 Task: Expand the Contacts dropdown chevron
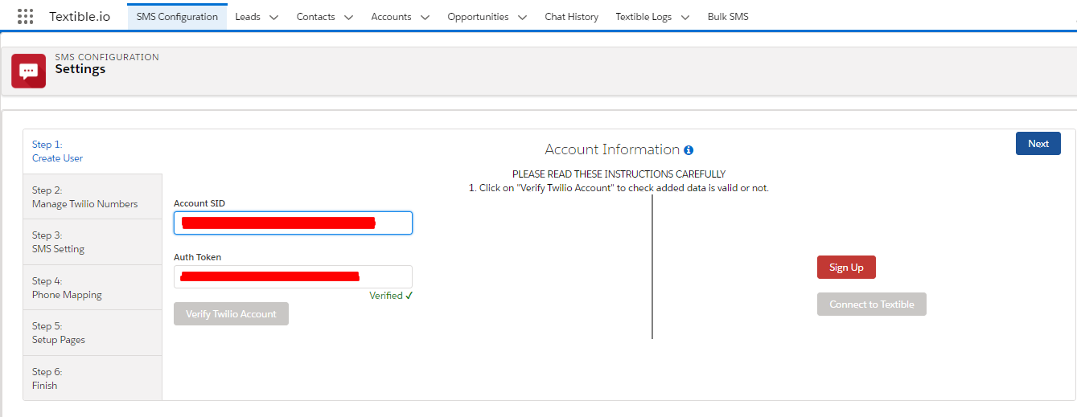point(348,17)
